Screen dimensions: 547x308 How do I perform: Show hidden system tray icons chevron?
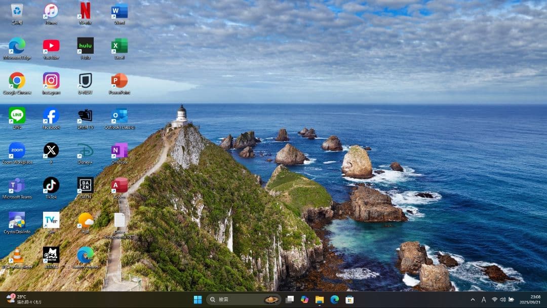tap(473, 300)
